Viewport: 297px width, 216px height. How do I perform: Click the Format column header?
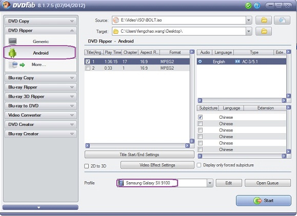(x=175, y=52)
